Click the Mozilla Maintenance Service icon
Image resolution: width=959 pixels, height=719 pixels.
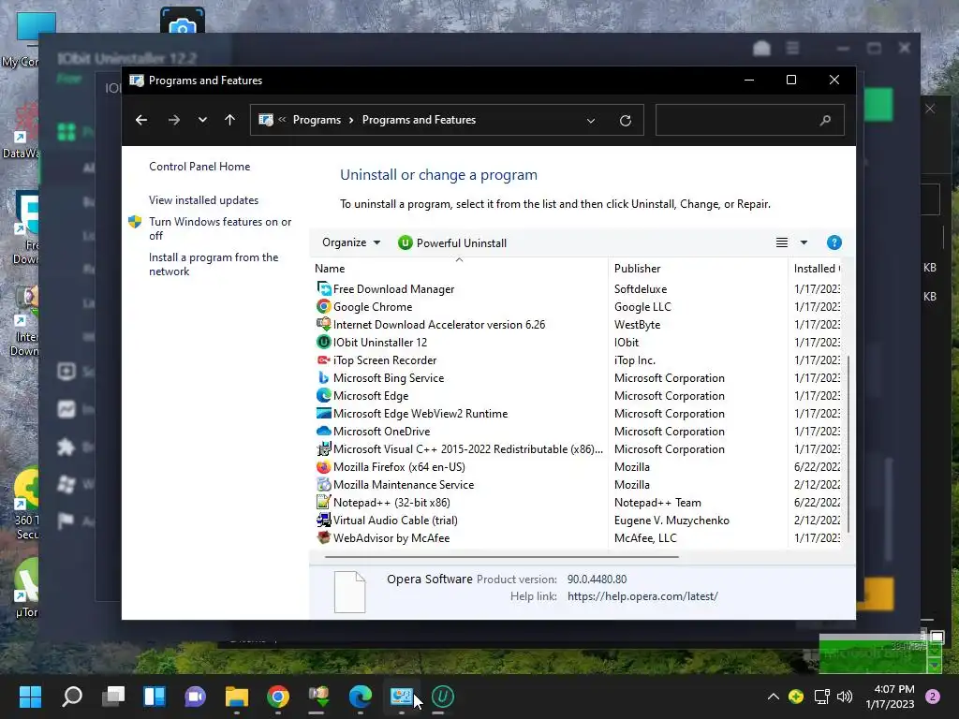pyautogui.click(x=323, y=484)
